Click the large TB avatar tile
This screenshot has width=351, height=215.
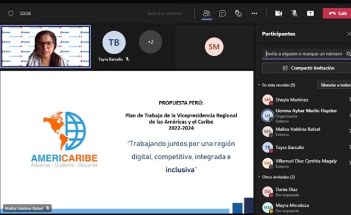(x=114, y=43)
